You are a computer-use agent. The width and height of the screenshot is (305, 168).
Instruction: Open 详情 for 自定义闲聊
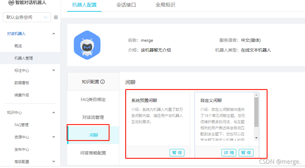click(x=229, y=153)
